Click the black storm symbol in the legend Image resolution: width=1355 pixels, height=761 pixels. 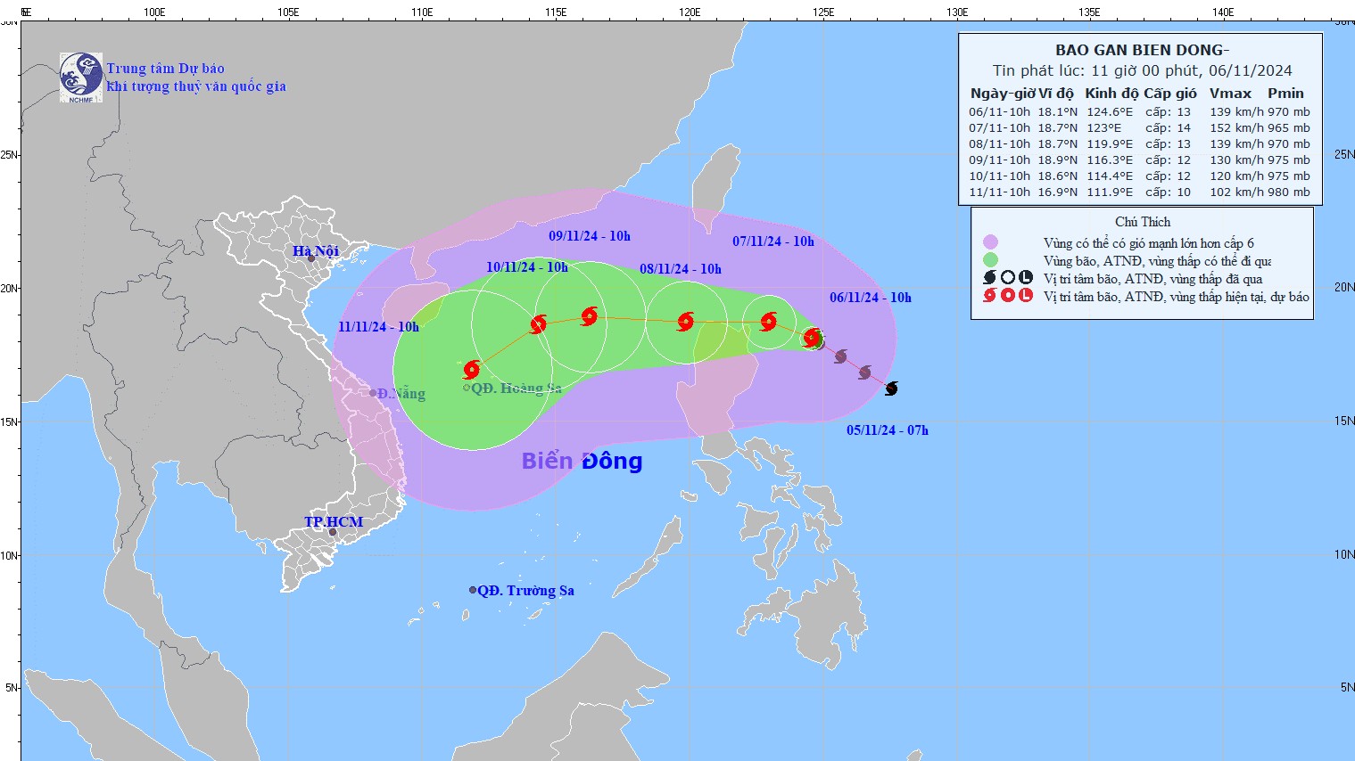[x=989, y=278]
